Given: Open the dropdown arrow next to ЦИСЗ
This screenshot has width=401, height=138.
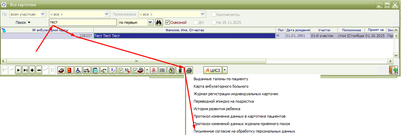Looking at the screenshot, I should (x=225, y=70).
